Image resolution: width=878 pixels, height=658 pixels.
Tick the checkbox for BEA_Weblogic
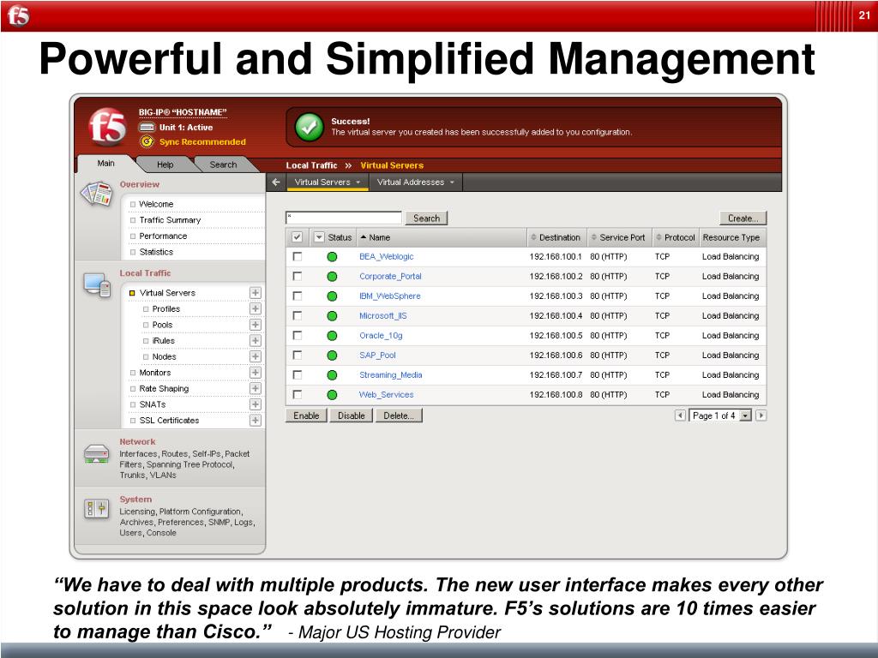[298, 256]
